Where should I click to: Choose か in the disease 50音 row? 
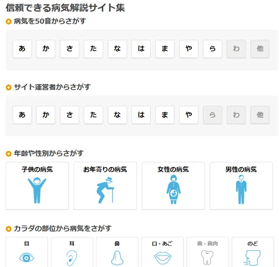point(46,49)
